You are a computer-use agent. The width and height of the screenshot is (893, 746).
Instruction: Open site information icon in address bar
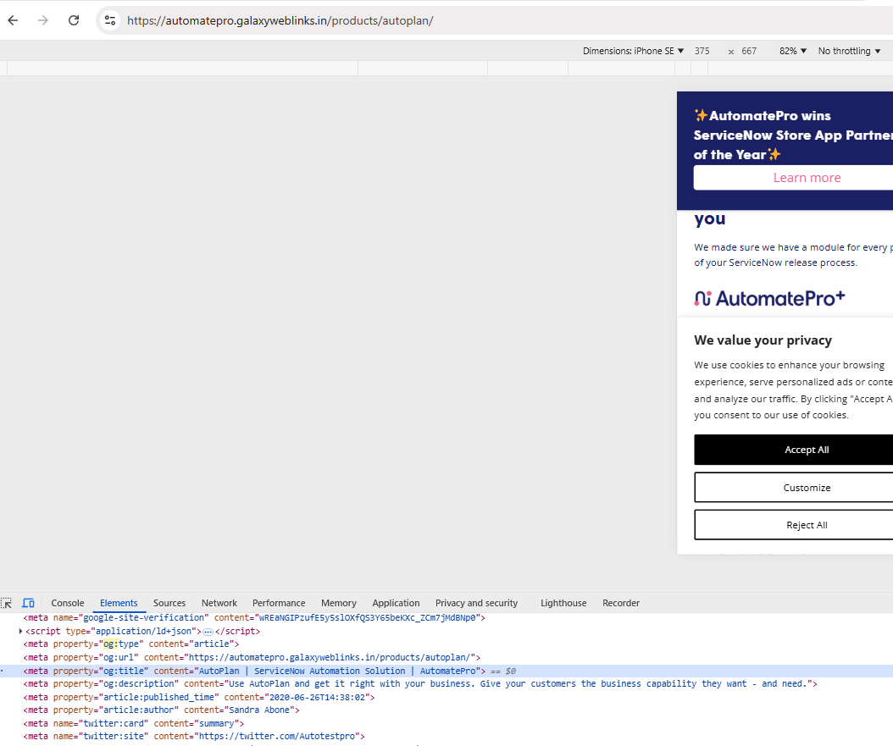pos(110,20)
